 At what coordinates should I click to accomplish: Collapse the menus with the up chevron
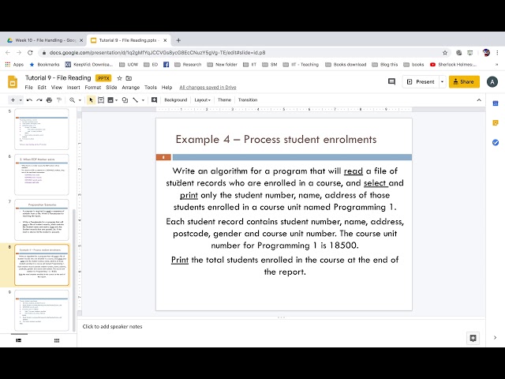click(479, 100)
